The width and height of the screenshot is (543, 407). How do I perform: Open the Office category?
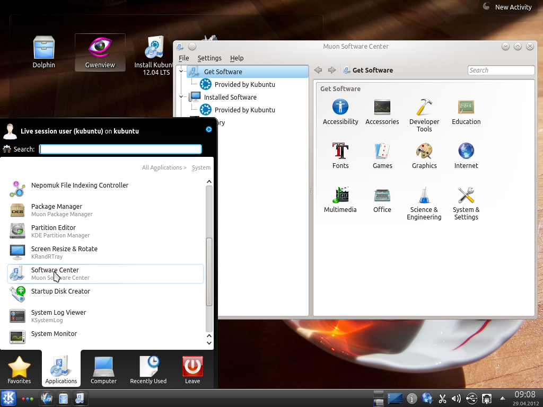point(382,200)
